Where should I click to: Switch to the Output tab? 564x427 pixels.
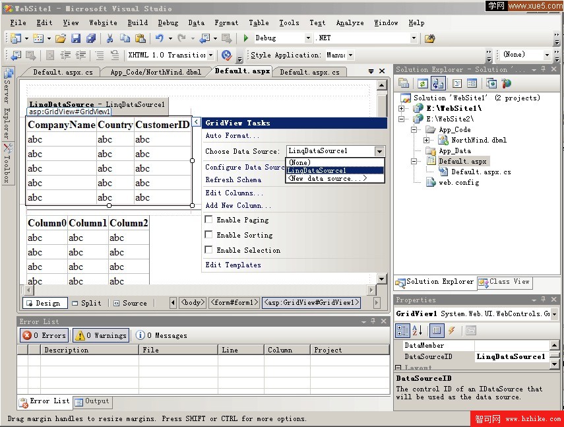(92, 401)
